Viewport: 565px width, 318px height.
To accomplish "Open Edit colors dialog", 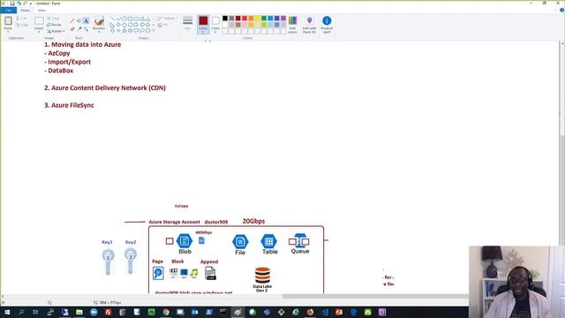I will tap(292, 25).
